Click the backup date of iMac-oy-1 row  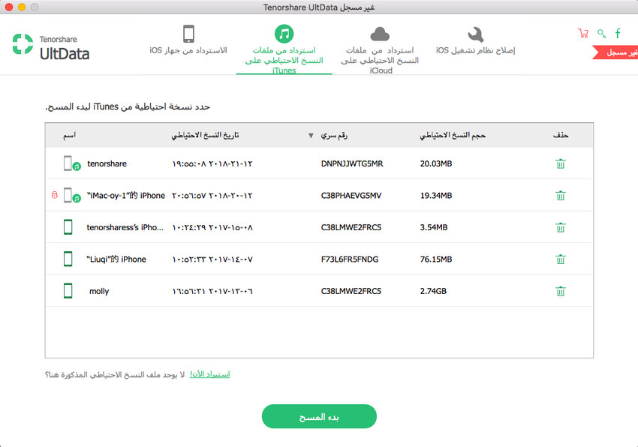(212, 196)
